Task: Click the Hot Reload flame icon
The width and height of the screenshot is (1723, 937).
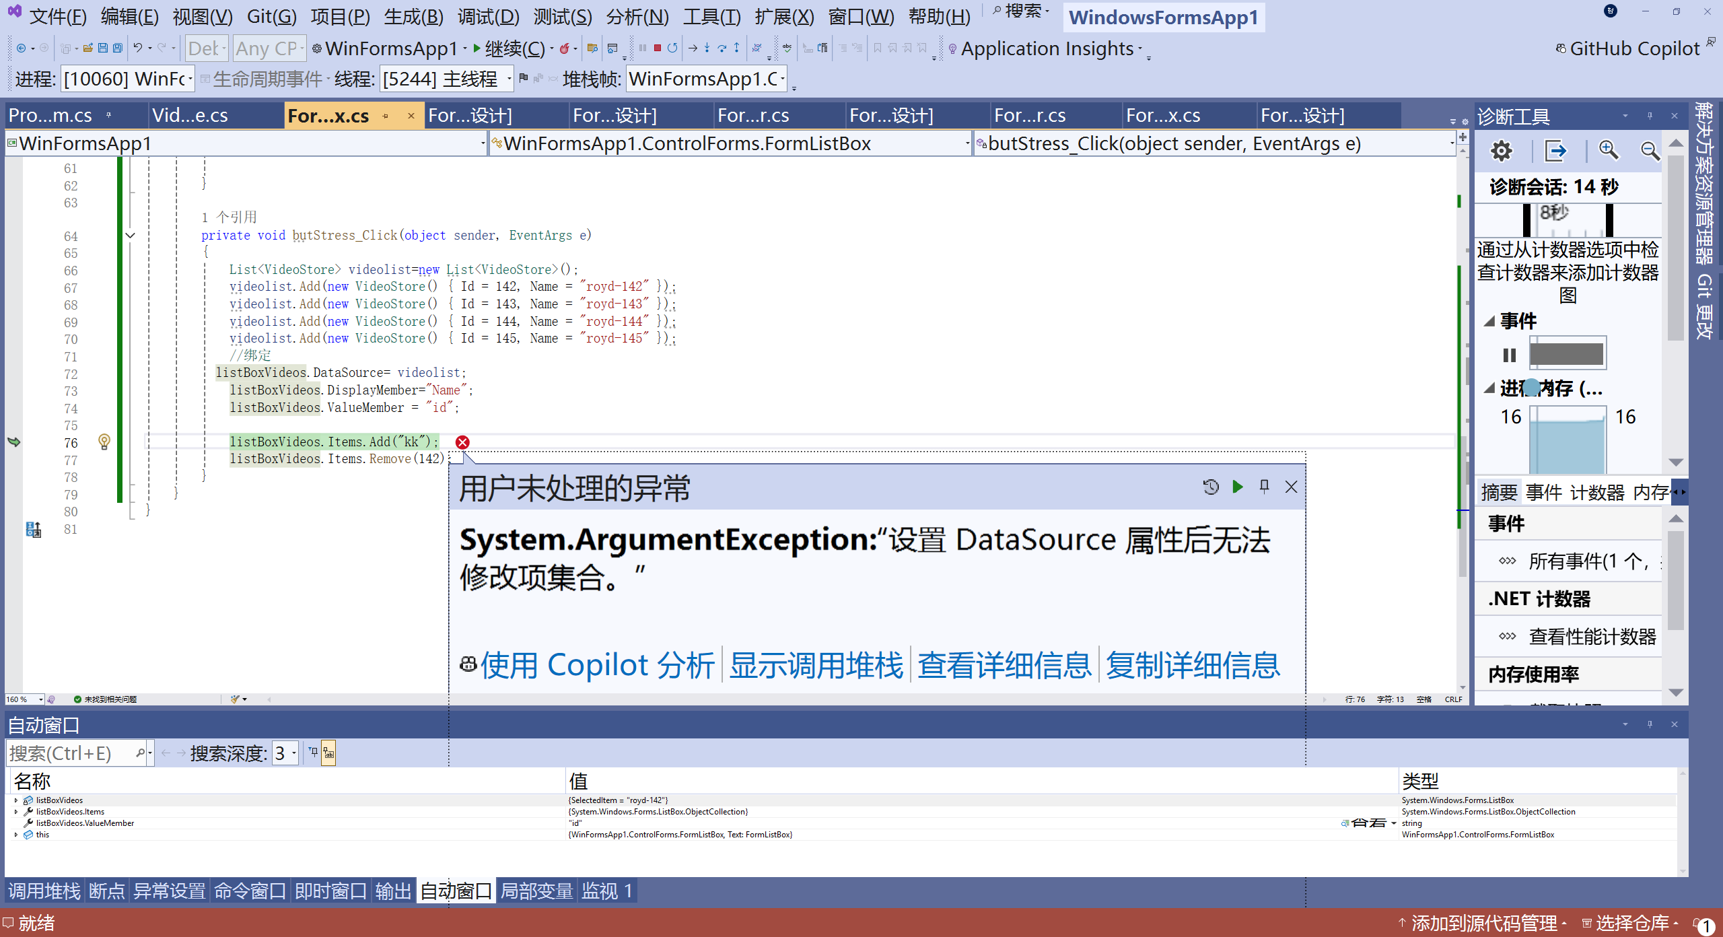Action: pyautogui.click(x=564, y=48)
